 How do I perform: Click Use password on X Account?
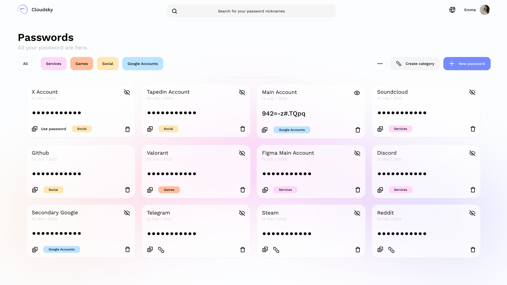54,129
